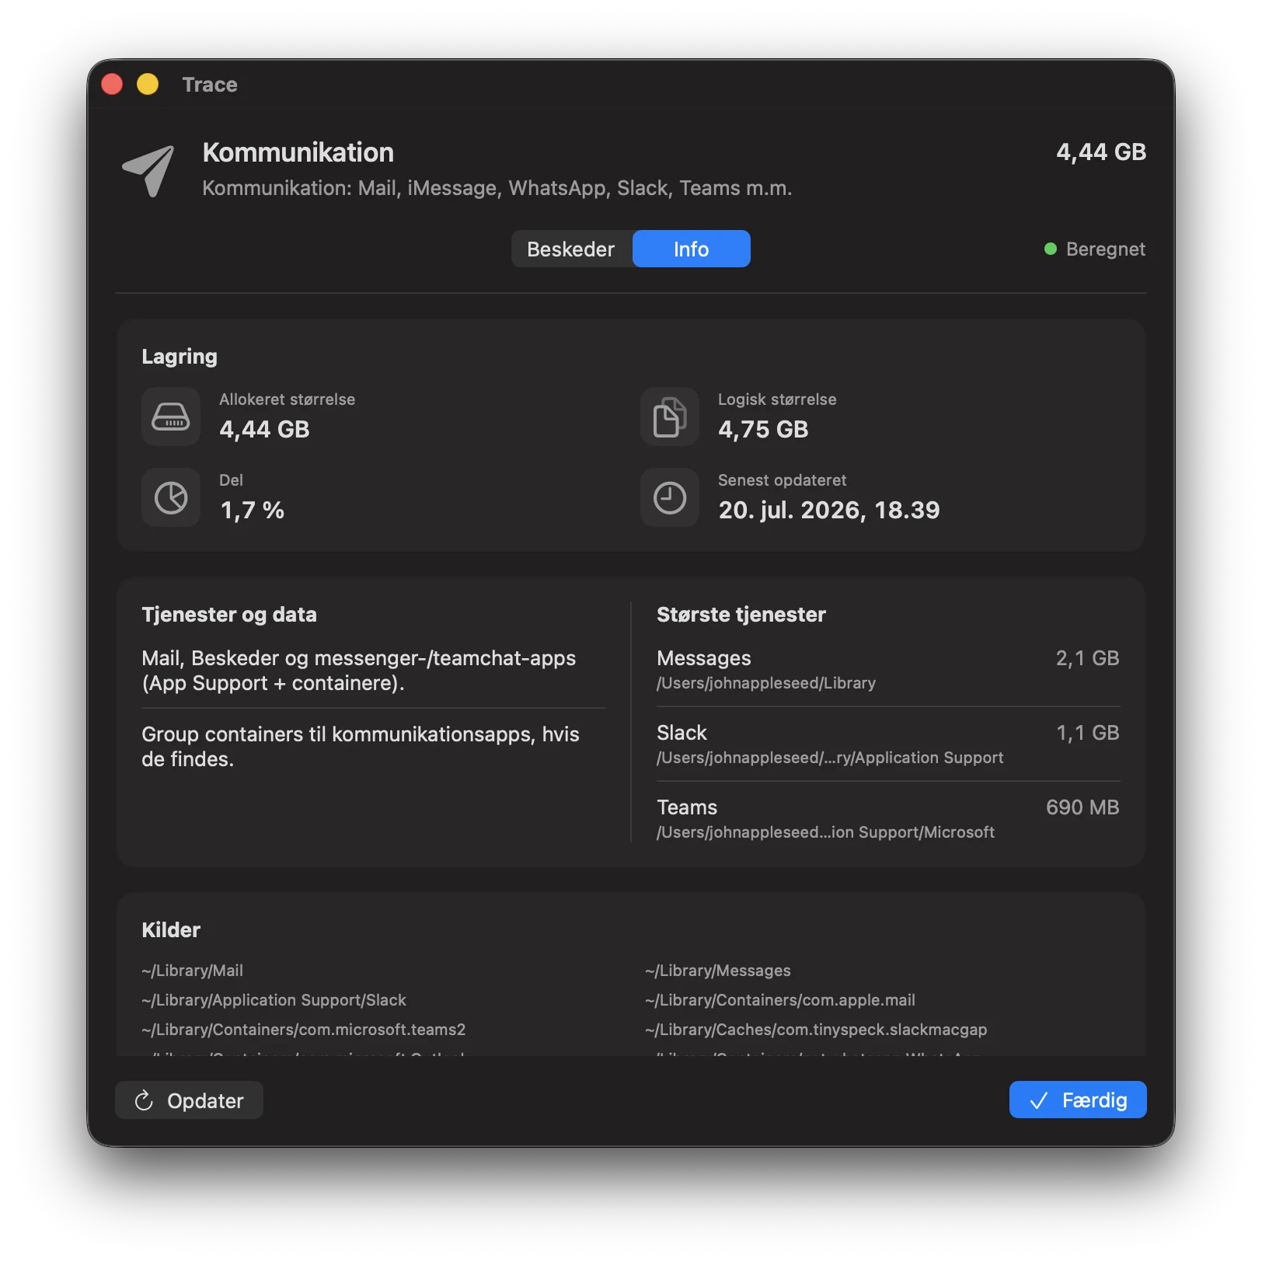Click ~/Library/Caches/com.tinyspeck.slackmacgap source
The height and width of the screenshot is (1262, 1262).
coord(816,1030)
